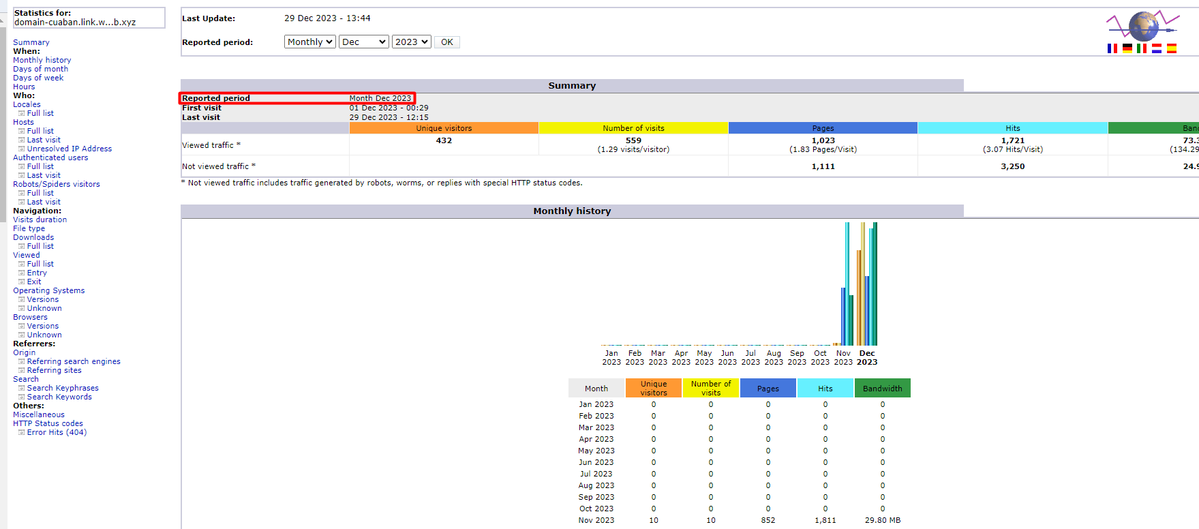Image resolution: width=1199 pixels, height=529 pixels.
Task: Open the Dec month dropdown
Action: click(x=364, y=42)
